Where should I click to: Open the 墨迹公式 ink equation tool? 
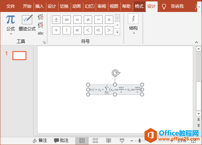(x=27, y=23)
